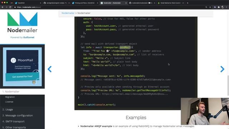Click the Examples heading
229x129 pixels.
pyautogui.click(x=136, y=118)
